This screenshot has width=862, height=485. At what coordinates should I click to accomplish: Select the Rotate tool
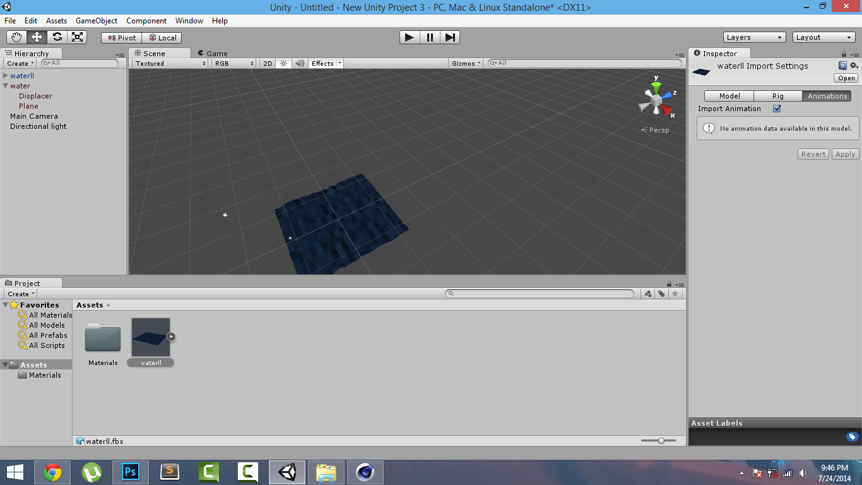click(57, 37)
